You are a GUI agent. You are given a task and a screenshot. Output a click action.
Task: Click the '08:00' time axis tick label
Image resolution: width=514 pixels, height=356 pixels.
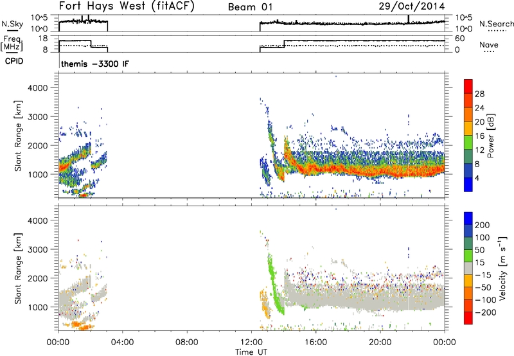[x=187, y=343]
